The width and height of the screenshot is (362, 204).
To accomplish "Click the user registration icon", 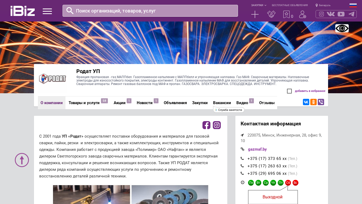I will [x=303, y=14].
